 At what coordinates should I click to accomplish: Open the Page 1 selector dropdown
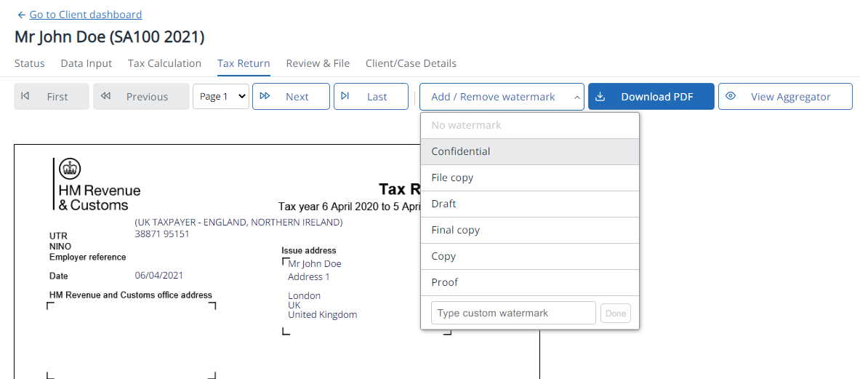click(x=220, y=97)
